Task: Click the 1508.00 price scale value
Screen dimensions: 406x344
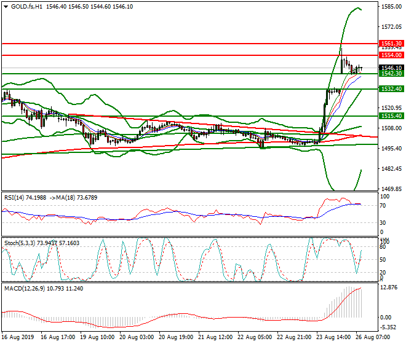Action: click(x=391, y=128)
